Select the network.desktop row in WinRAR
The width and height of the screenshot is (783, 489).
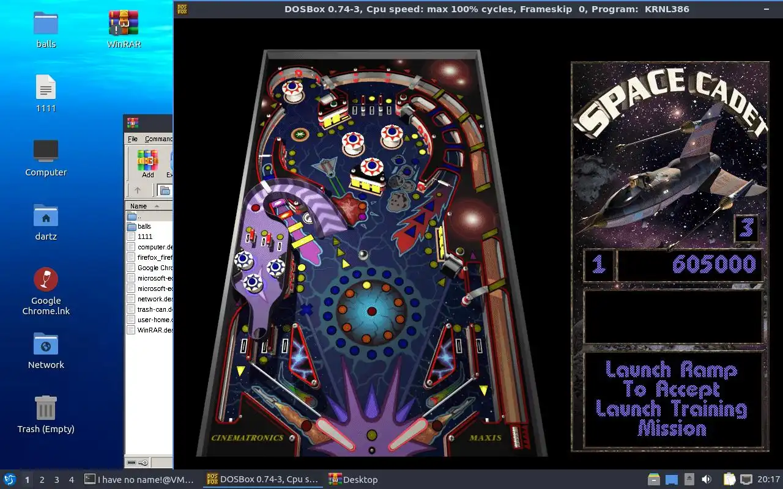(149, 299)
